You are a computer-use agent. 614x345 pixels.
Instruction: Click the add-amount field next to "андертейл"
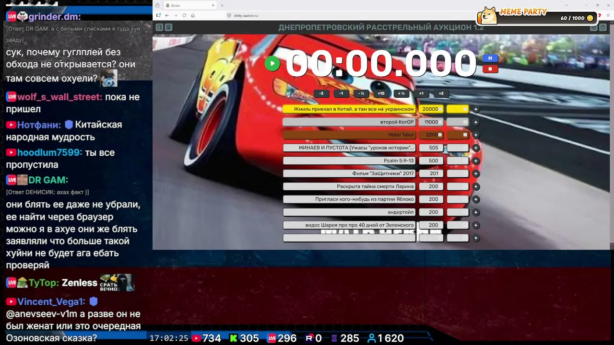click(x=458, y=212)
